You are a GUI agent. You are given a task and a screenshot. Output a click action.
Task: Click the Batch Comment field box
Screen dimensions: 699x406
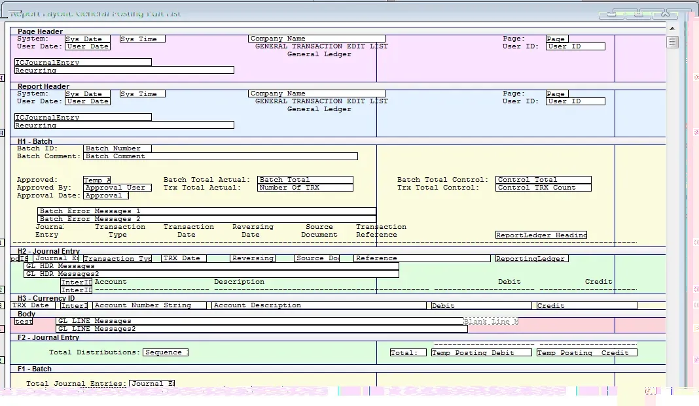220,156
